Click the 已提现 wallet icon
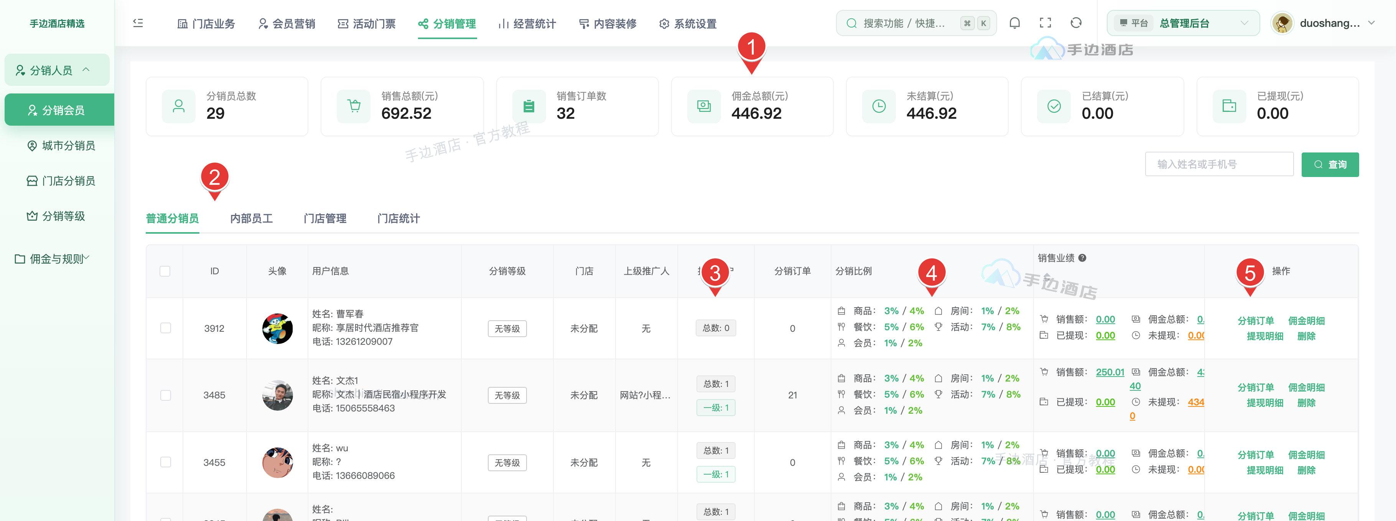This screenshot has height=521, width=1396. (1229, 106)
